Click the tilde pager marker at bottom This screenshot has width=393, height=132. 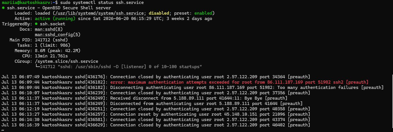click(x=3, y=130)
